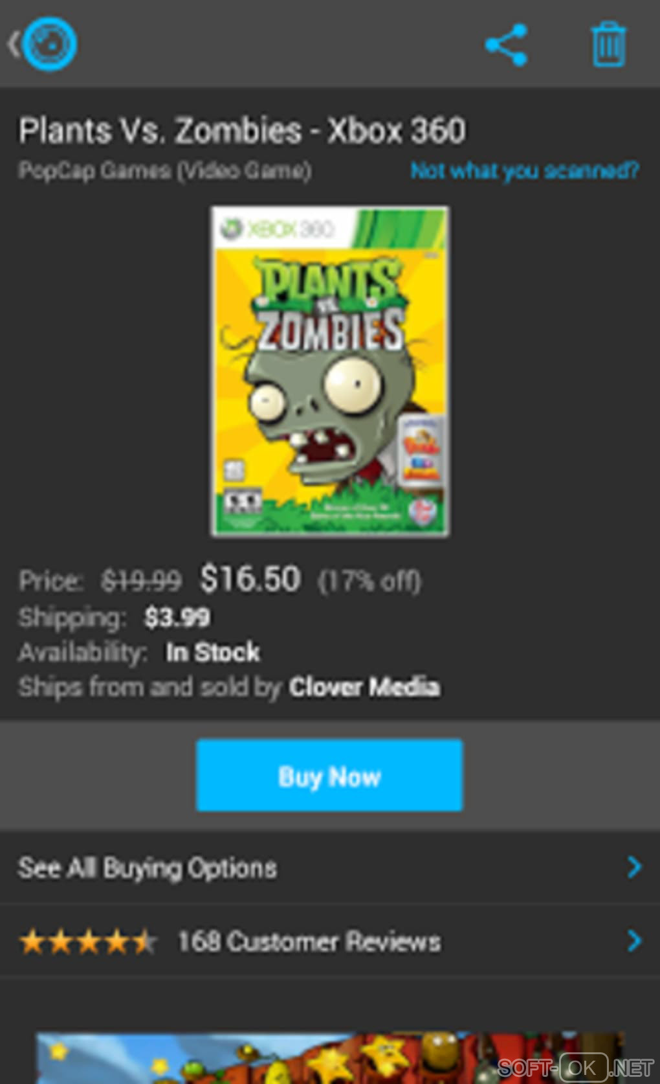Delete item with the trash can icon
The image size is (660, 1084).
tap(609, 44)
